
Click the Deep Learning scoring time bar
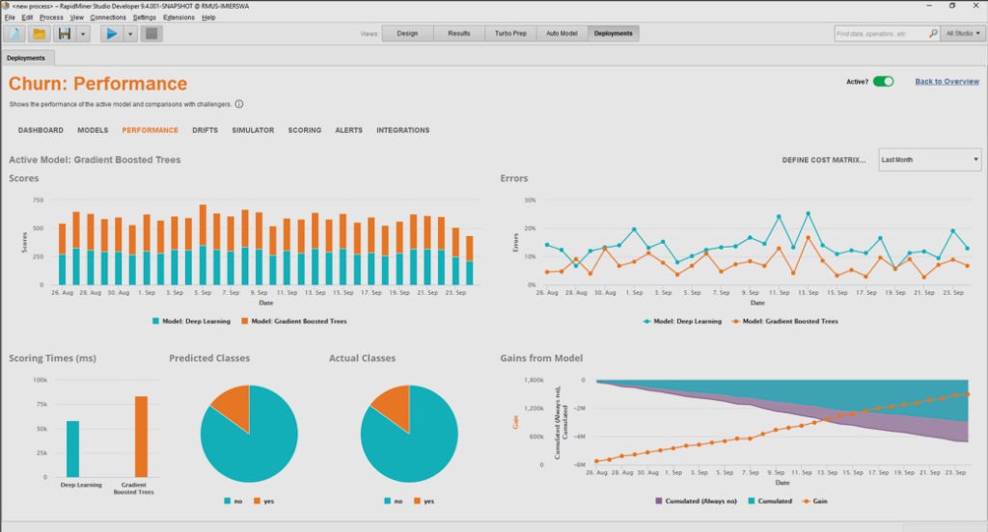click(73, 449)
